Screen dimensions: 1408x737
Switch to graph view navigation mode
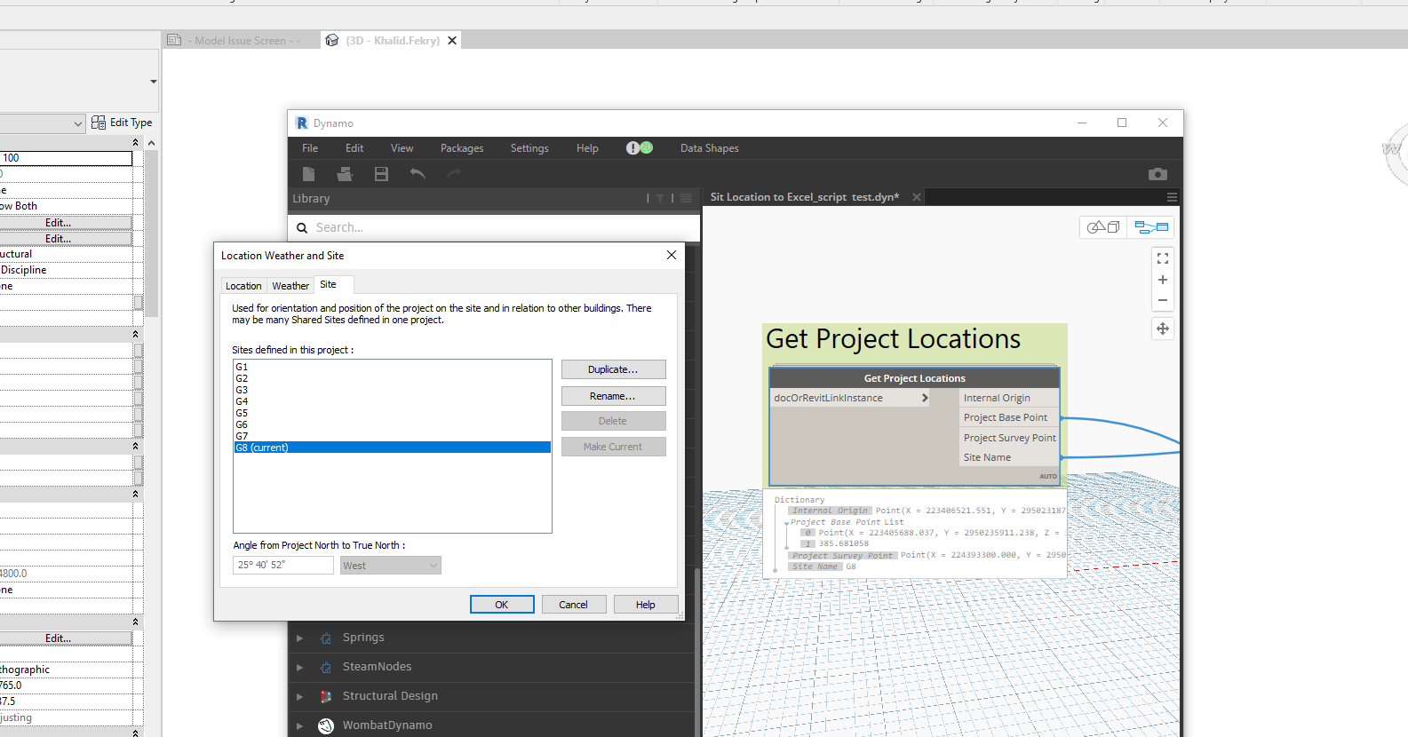(x=1151, y=227)
